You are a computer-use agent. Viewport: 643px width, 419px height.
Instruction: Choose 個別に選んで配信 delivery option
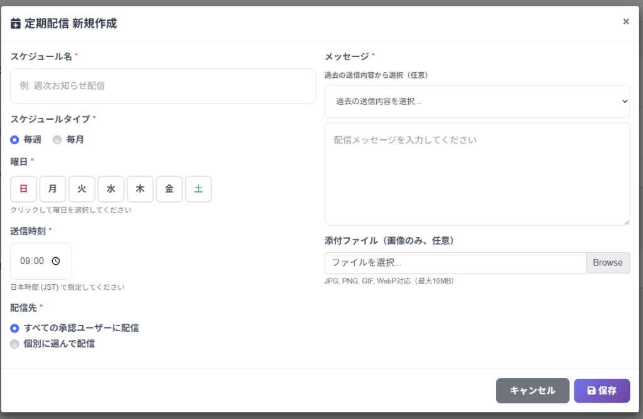pyautogui.click(x=14, y=344)
